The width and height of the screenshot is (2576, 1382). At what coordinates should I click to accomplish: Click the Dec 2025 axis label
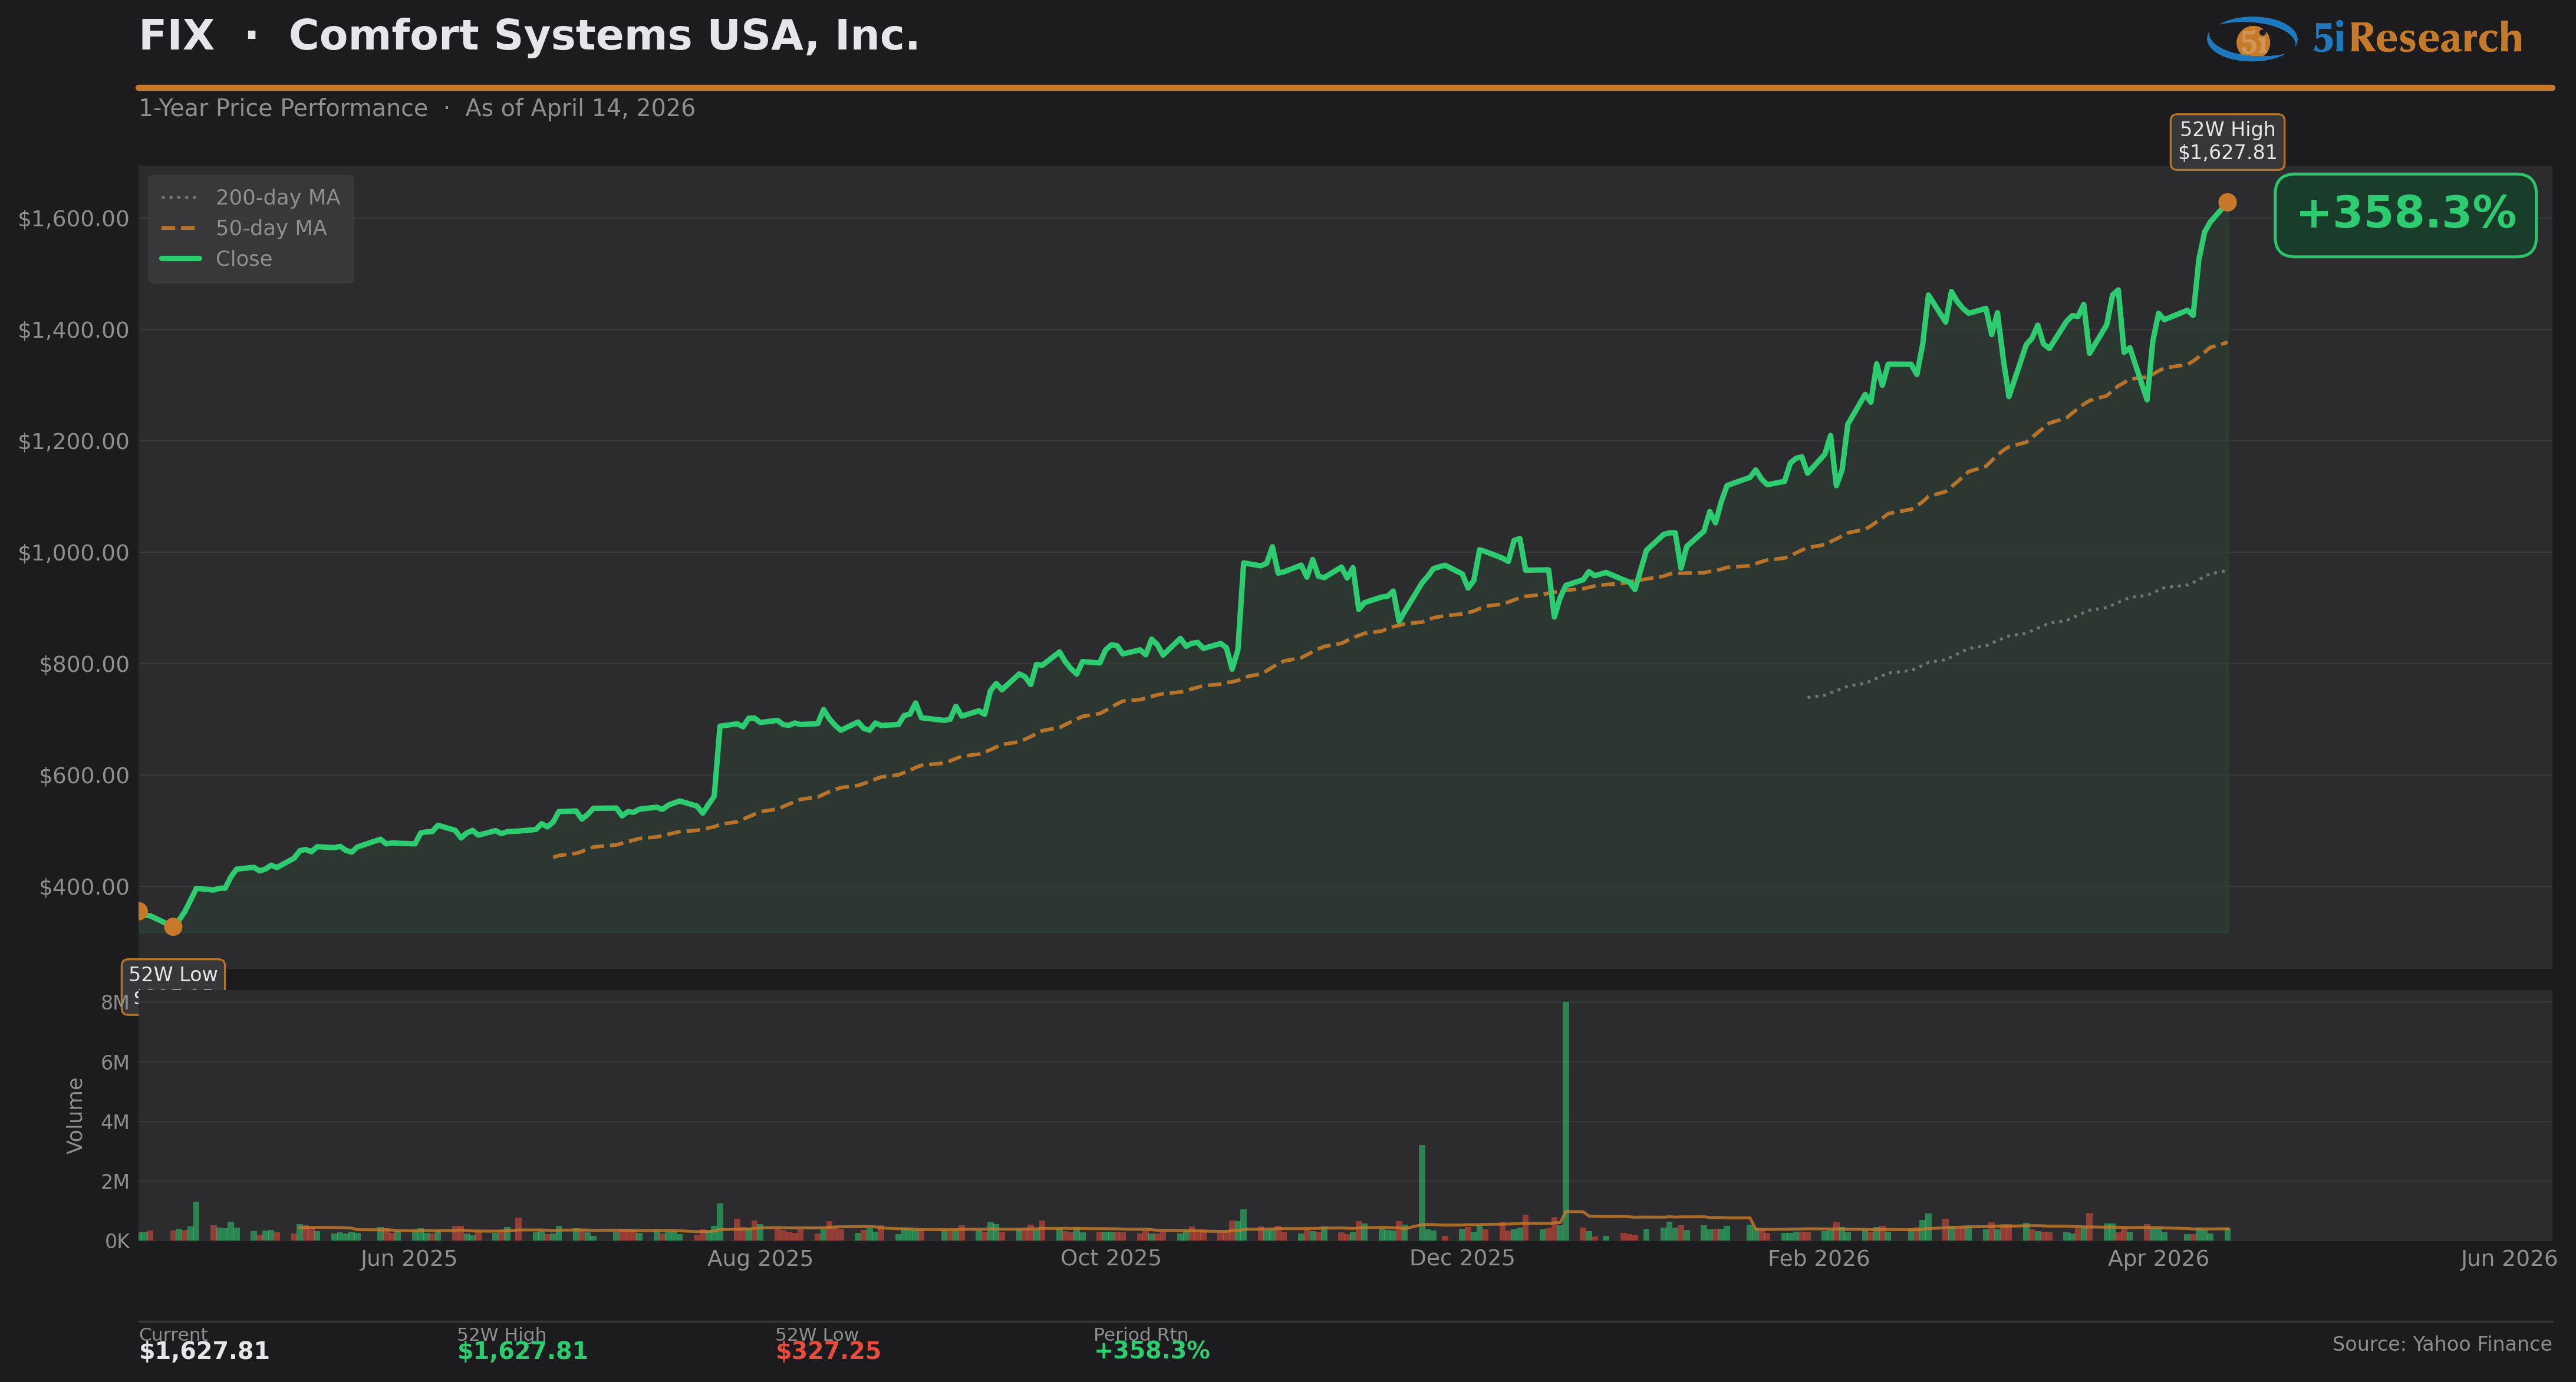1461,1259
